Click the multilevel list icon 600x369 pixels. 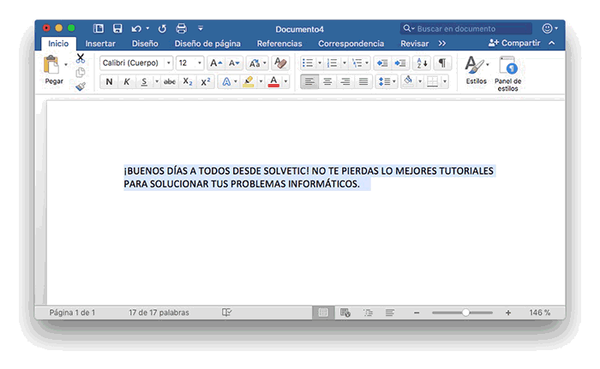point(357,63)
